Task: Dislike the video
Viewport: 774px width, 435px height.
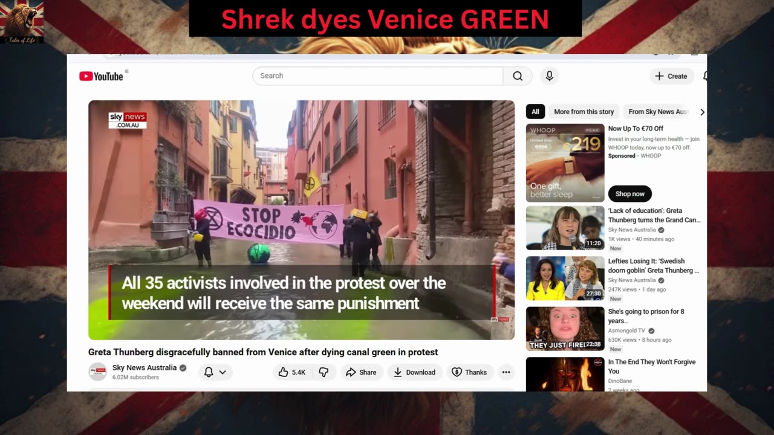Action: (x=324, y=372)
